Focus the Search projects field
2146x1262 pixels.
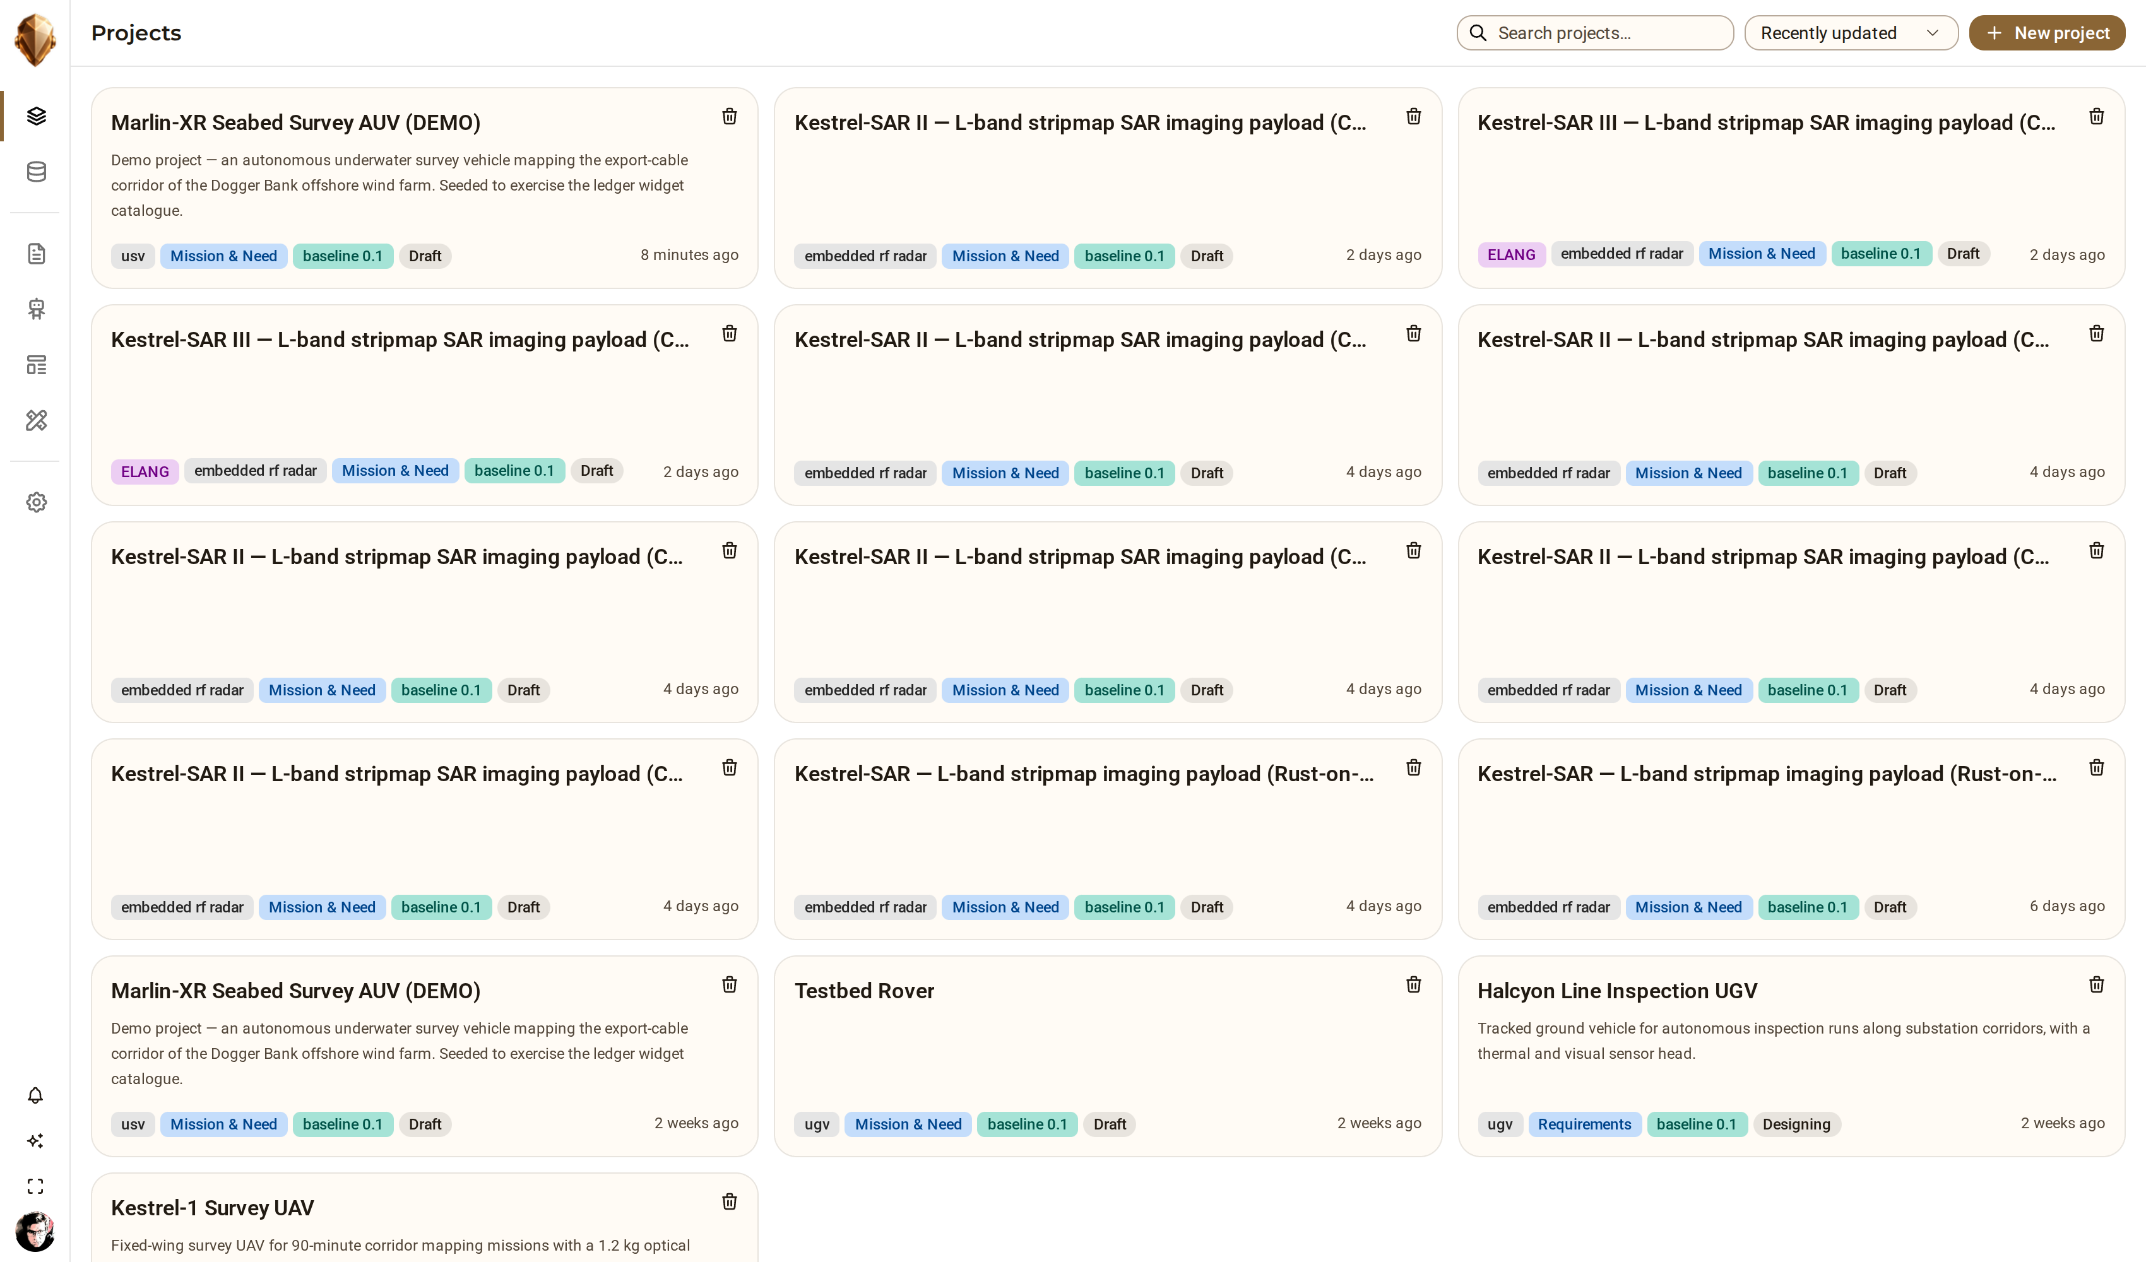coord(1594,32)
